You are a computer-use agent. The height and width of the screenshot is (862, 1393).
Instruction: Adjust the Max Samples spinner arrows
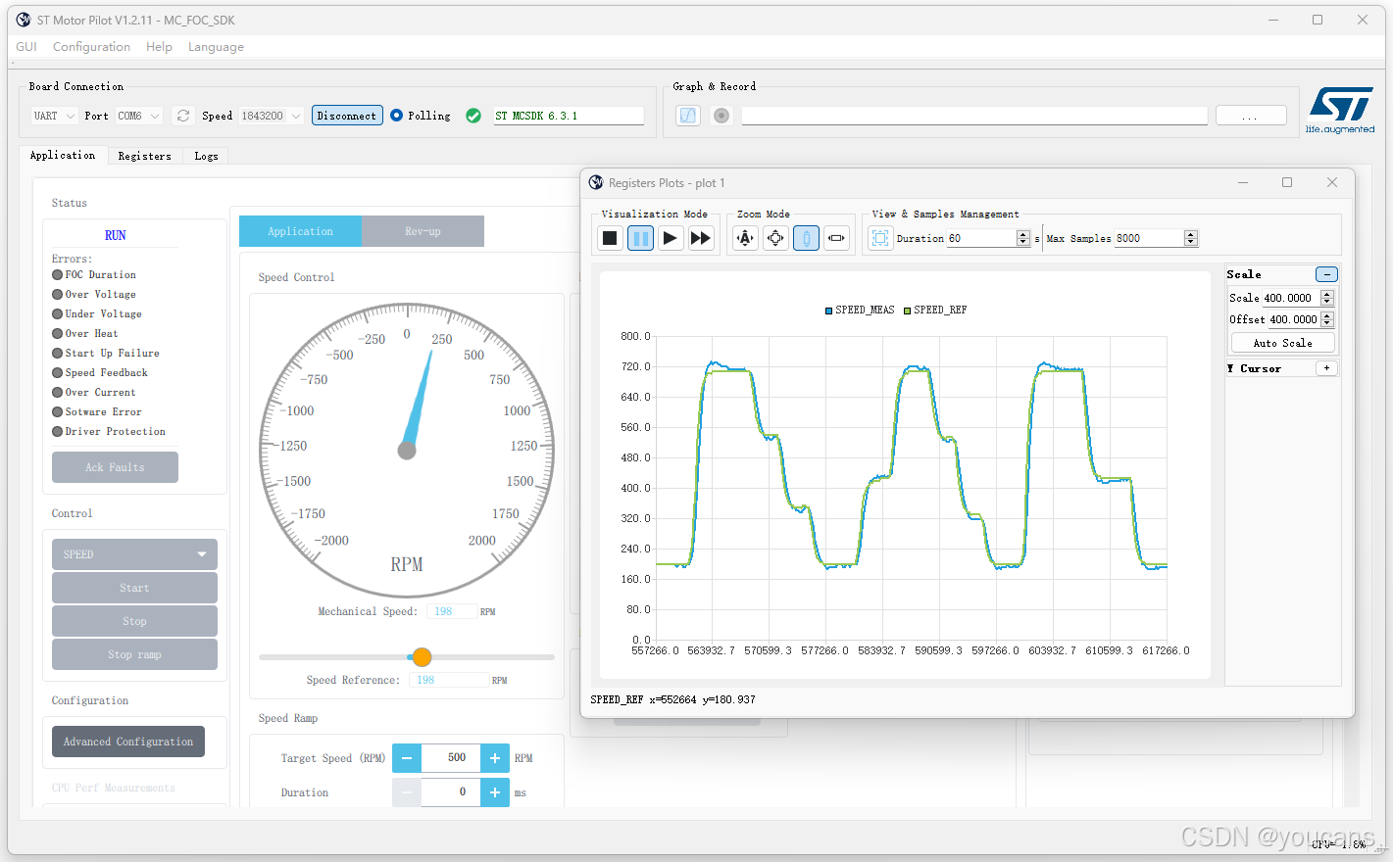click(x=1191, y=238)
